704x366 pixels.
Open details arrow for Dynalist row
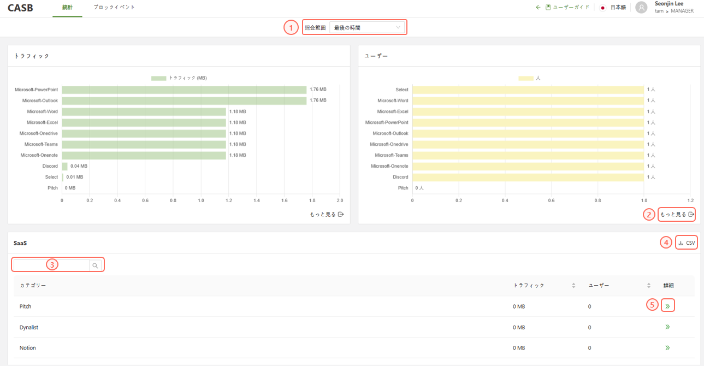click(667, 327)
